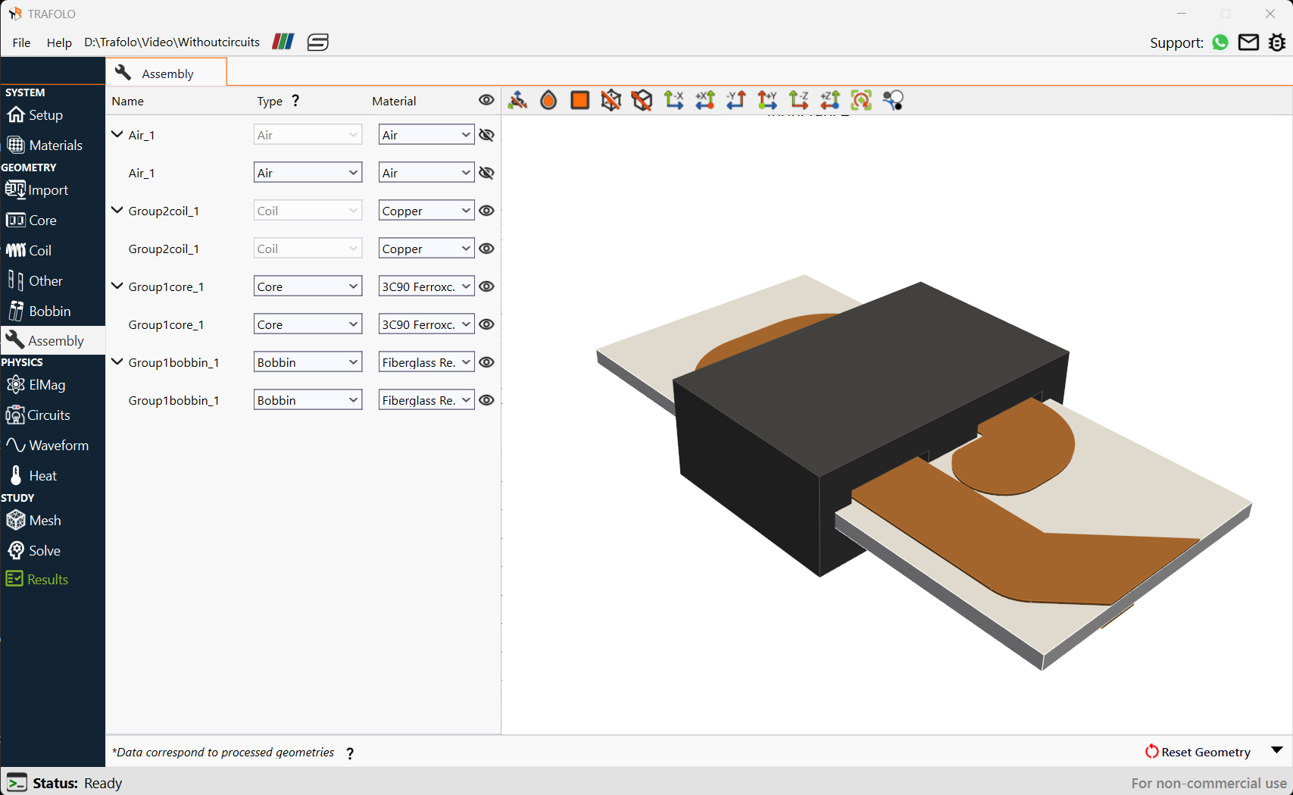The height and width of the screenshot is (795, 1293).
Task: Toggle visibility of all parts in header
Action: 486,100
